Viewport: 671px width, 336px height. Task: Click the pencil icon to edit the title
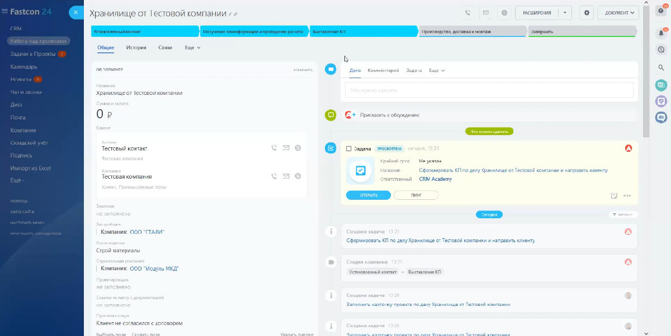point(230,13)
